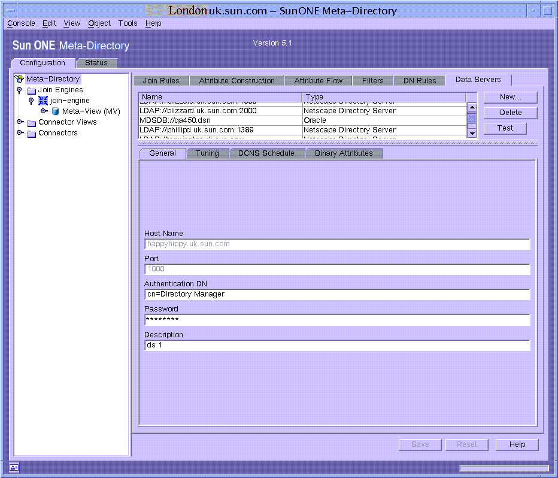Click the Connectors folder icon
The image size is (558, 478).
(32, 133)
